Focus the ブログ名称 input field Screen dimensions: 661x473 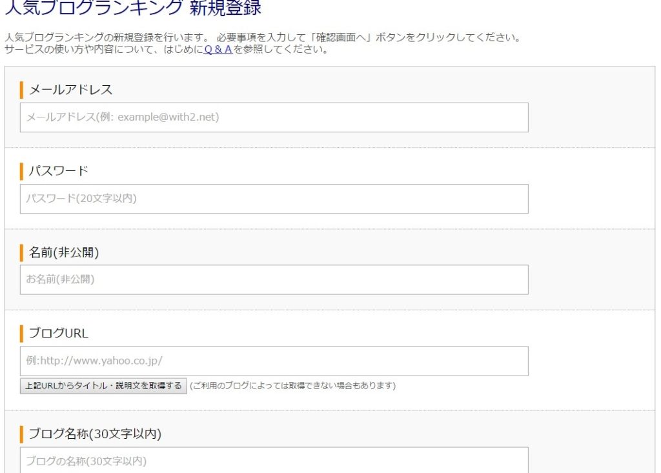point(274,461)
